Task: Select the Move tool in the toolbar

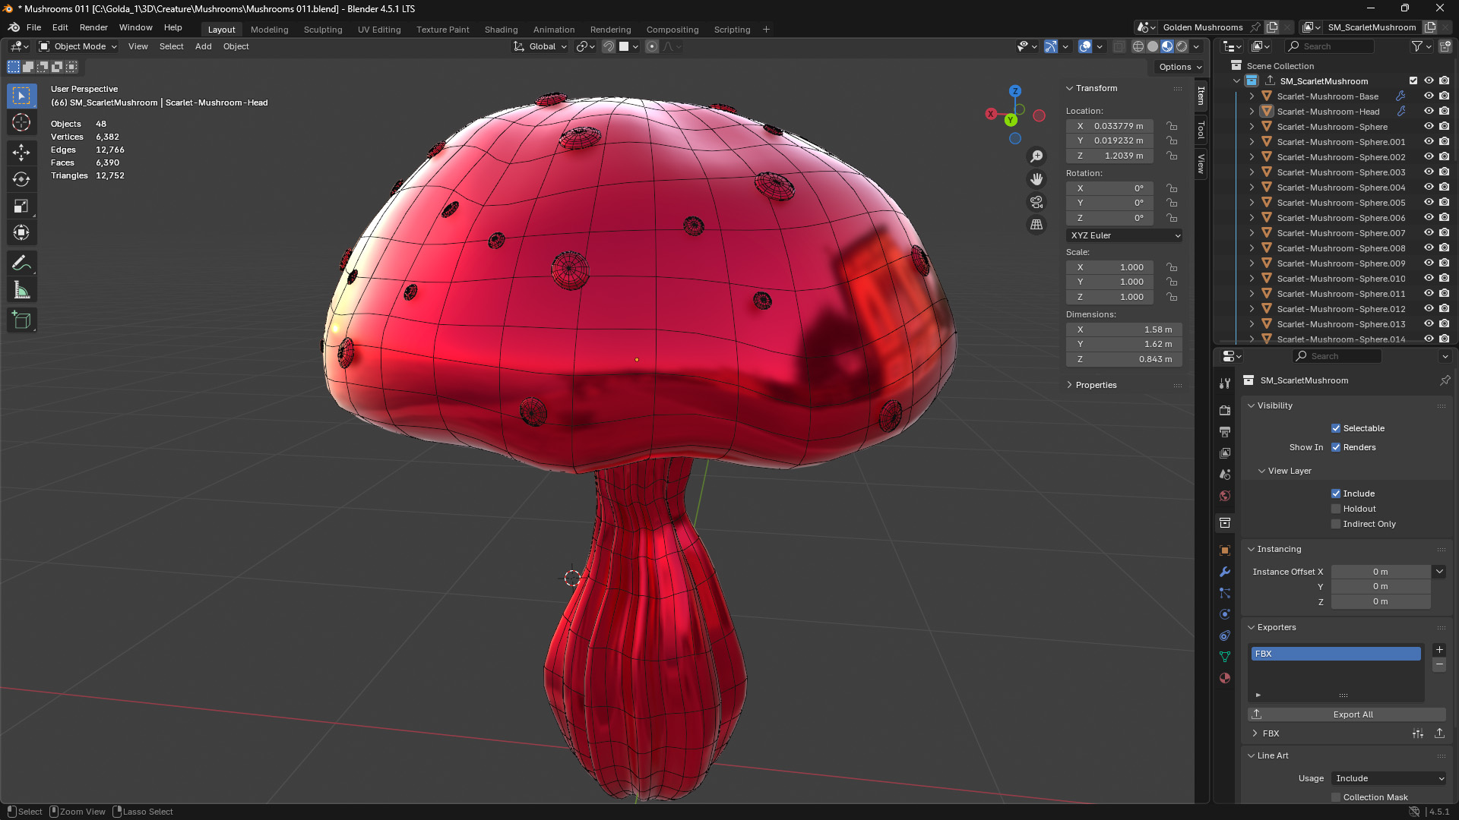Action: click(x=21, y=151)
